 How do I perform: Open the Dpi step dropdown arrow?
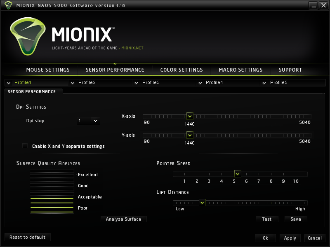(96, 121)
